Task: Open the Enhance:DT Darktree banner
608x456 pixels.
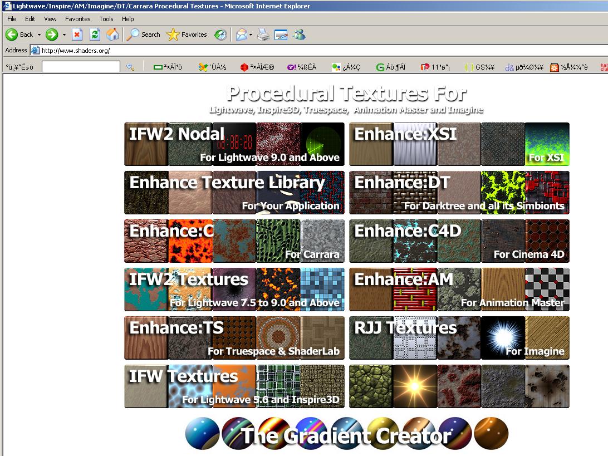Action: click(459, 193)
